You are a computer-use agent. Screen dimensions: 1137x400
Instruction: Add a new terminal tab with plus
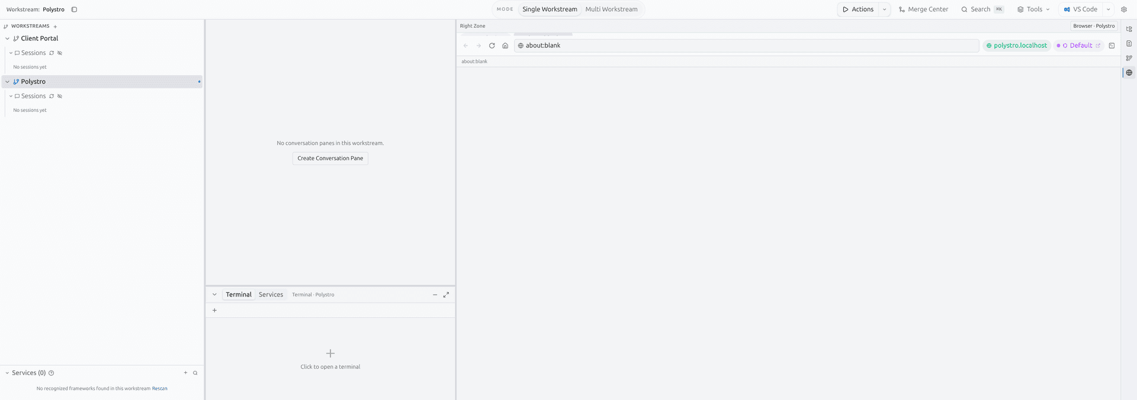(x=214, y=311)
